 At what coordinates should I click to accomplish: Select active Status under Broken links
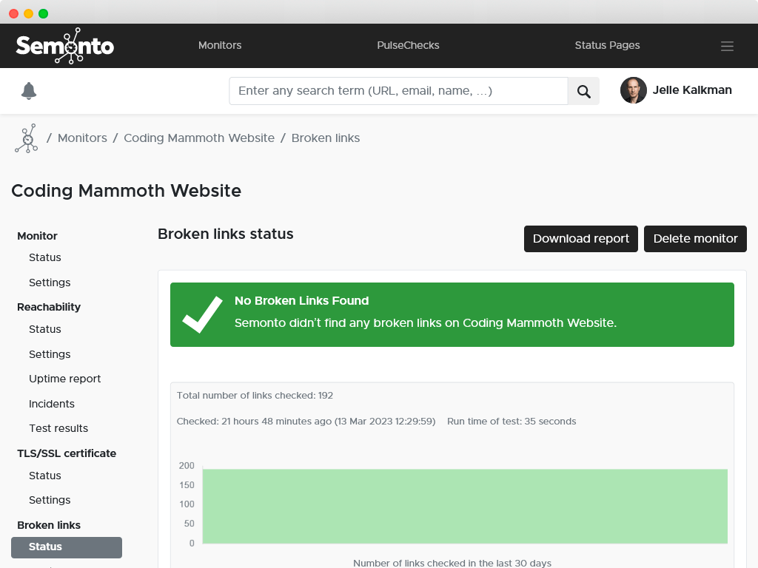67,547
